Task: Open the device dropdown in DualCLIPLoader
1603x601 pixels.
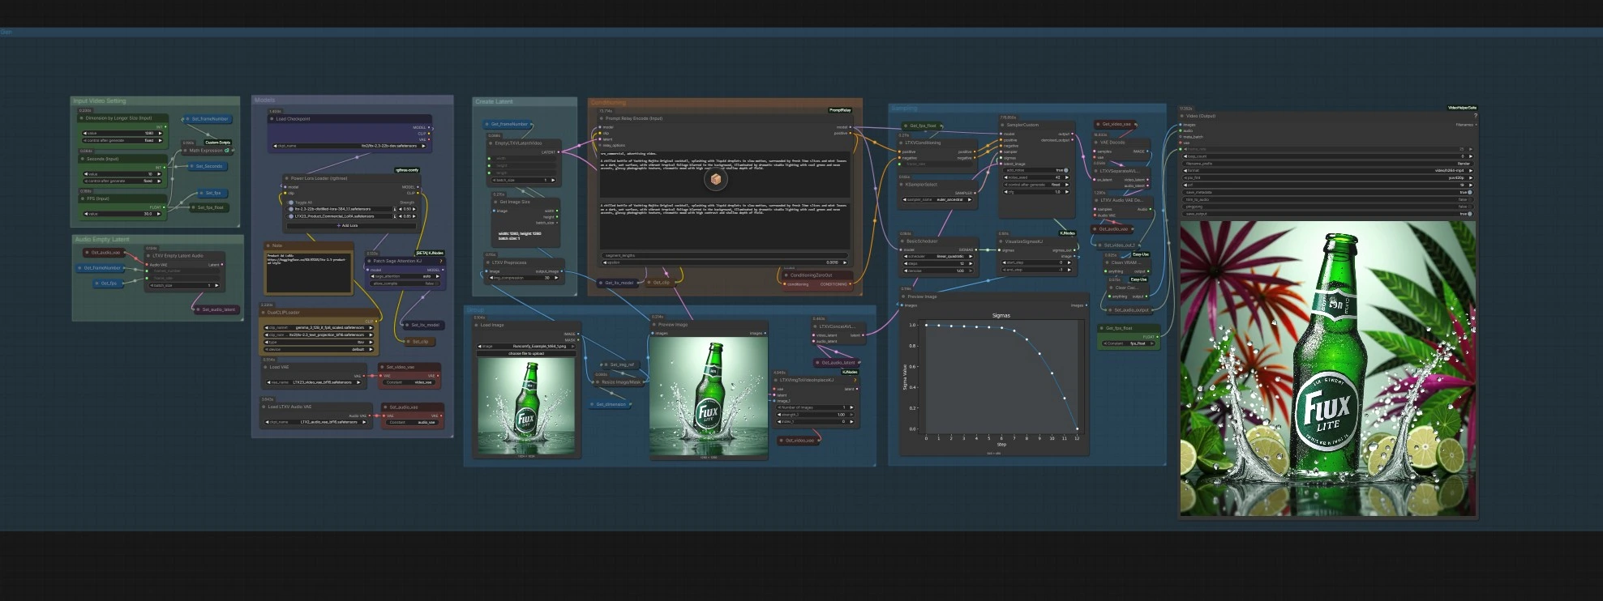Action: pos(319,349)
